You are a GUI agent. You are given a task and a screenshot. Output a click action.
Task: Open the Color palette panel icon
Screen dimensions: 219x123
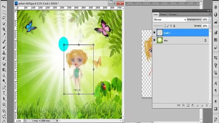(x=216, y=32)
